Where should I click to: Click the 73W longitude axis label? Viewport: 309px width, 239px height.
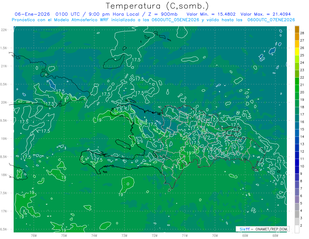pyautogui.click(x=124, y=235)
